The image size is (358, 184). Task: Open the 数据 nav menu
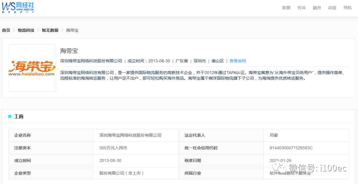(x=286, y=8)
